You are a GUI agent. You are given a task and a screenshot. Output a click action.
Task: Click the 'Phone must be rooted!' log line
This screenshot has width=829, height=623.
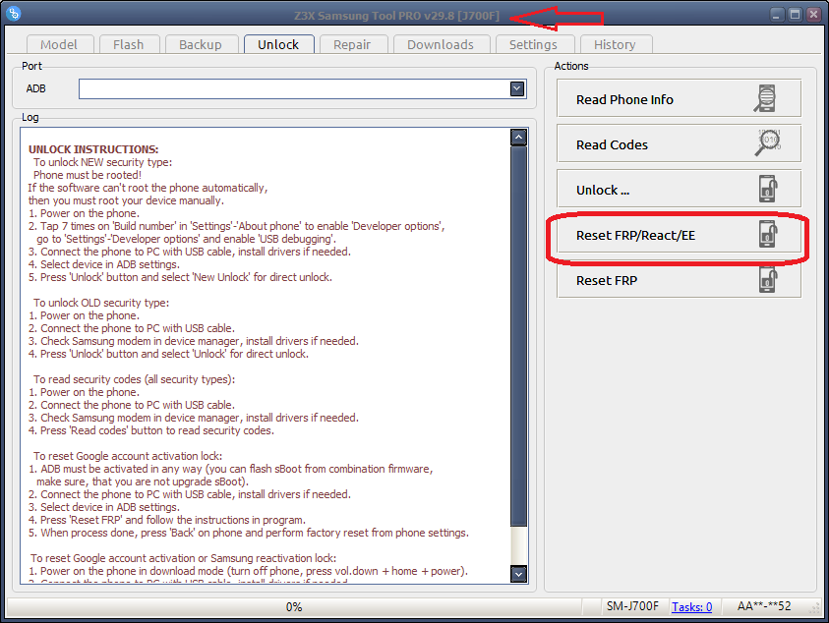88,175
